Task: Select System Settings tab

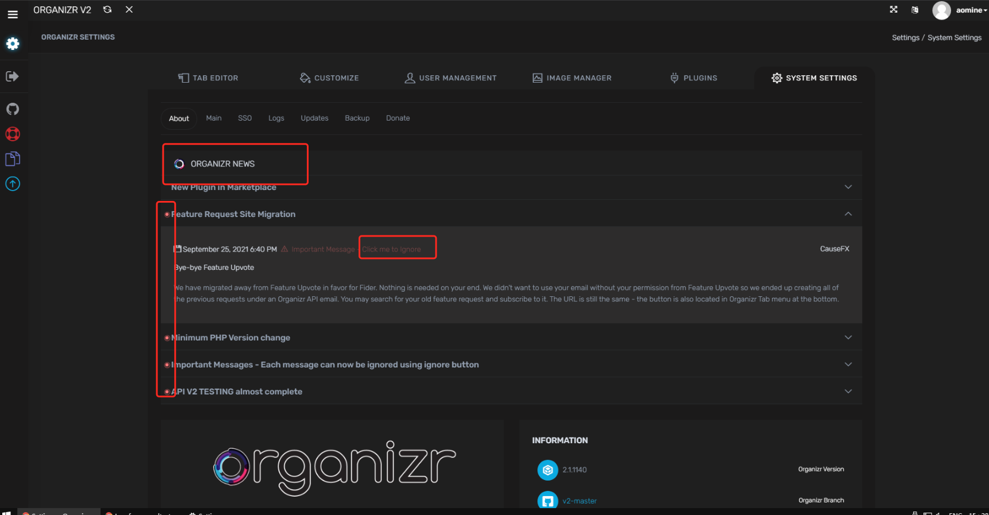Action: click(x=814, y=78)
